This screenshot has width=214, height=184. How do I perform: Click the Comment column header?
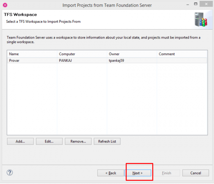coord(182,54)
